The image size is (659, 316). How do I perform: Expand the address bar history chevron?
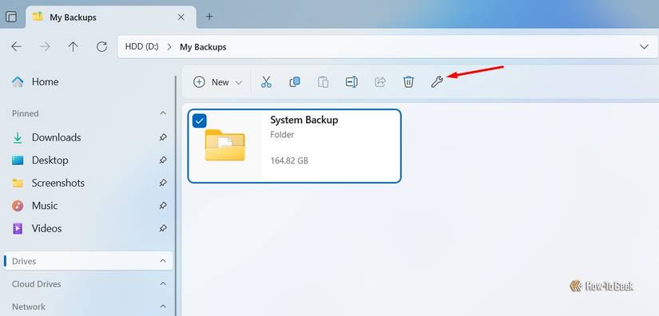(x=644, y=46)
